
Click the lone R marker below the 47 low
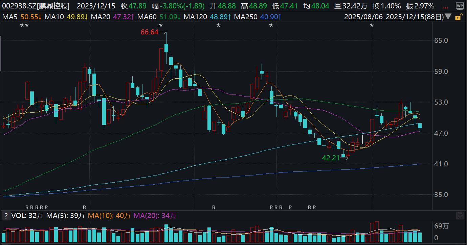point(214,207)
